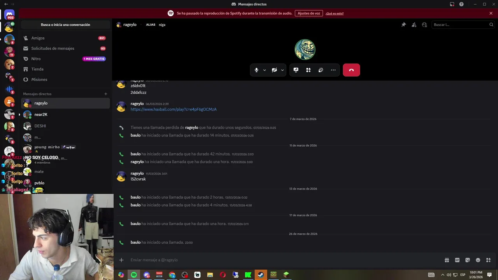This screenshot has width=498, height=280.
Task: Open the sticker picker
Action: pos(468,260)
